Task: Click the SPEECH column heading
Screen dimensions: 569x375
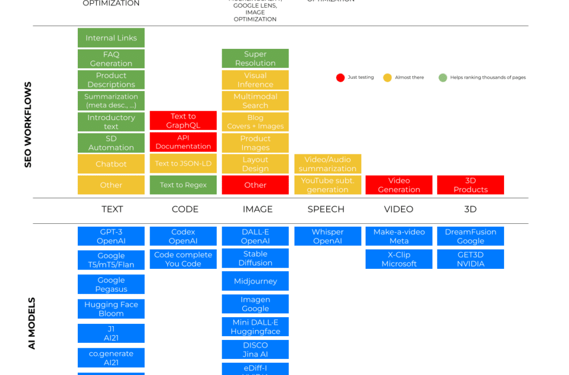Action: [x=326, y=209]
